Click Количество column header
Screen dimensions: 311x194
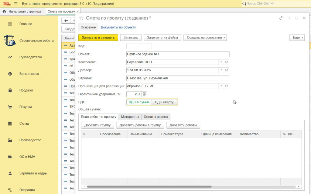[259, 134]
